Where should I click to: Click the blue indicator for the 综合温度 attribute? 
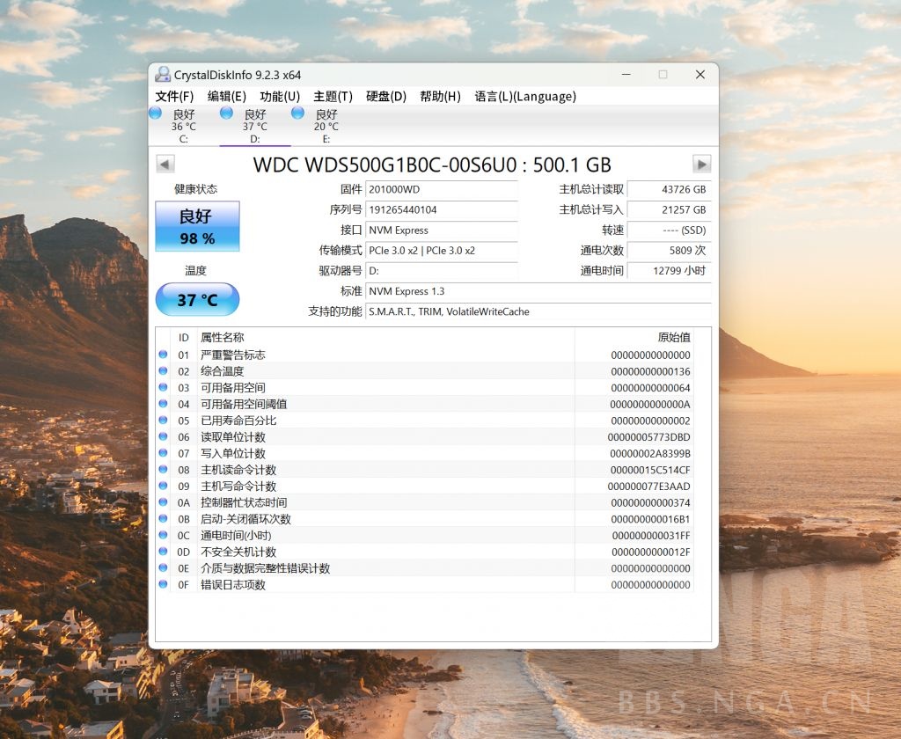[163, 371]
